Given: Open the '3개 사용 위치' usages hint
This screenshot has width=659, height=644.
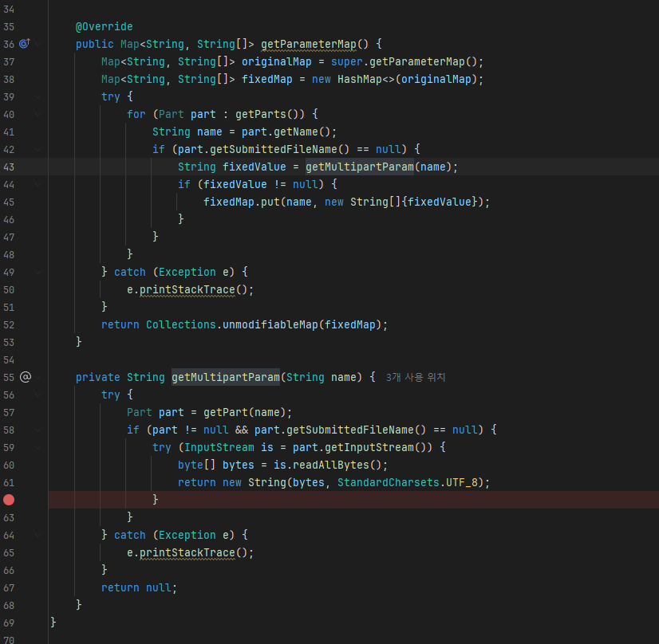Looking at the screenshot, I should pos(415,377).
